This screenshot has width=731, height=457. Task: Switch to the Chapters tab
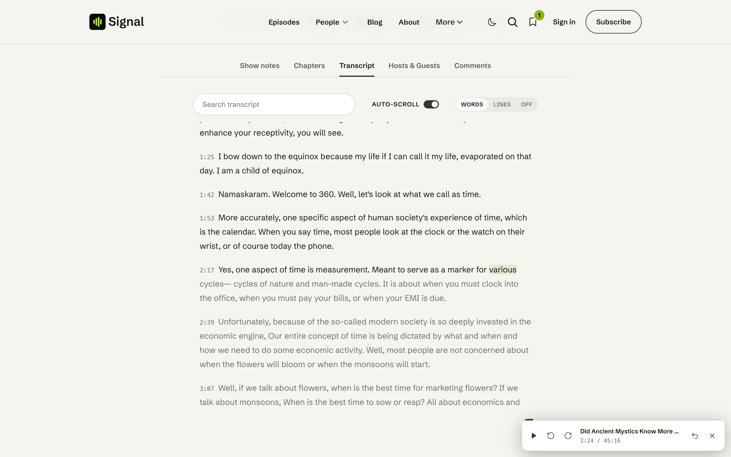coord(309,66)
